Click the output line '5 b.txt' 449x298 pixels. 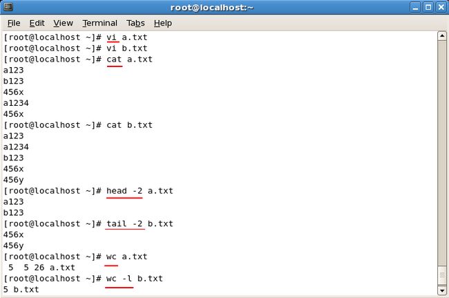21,290
